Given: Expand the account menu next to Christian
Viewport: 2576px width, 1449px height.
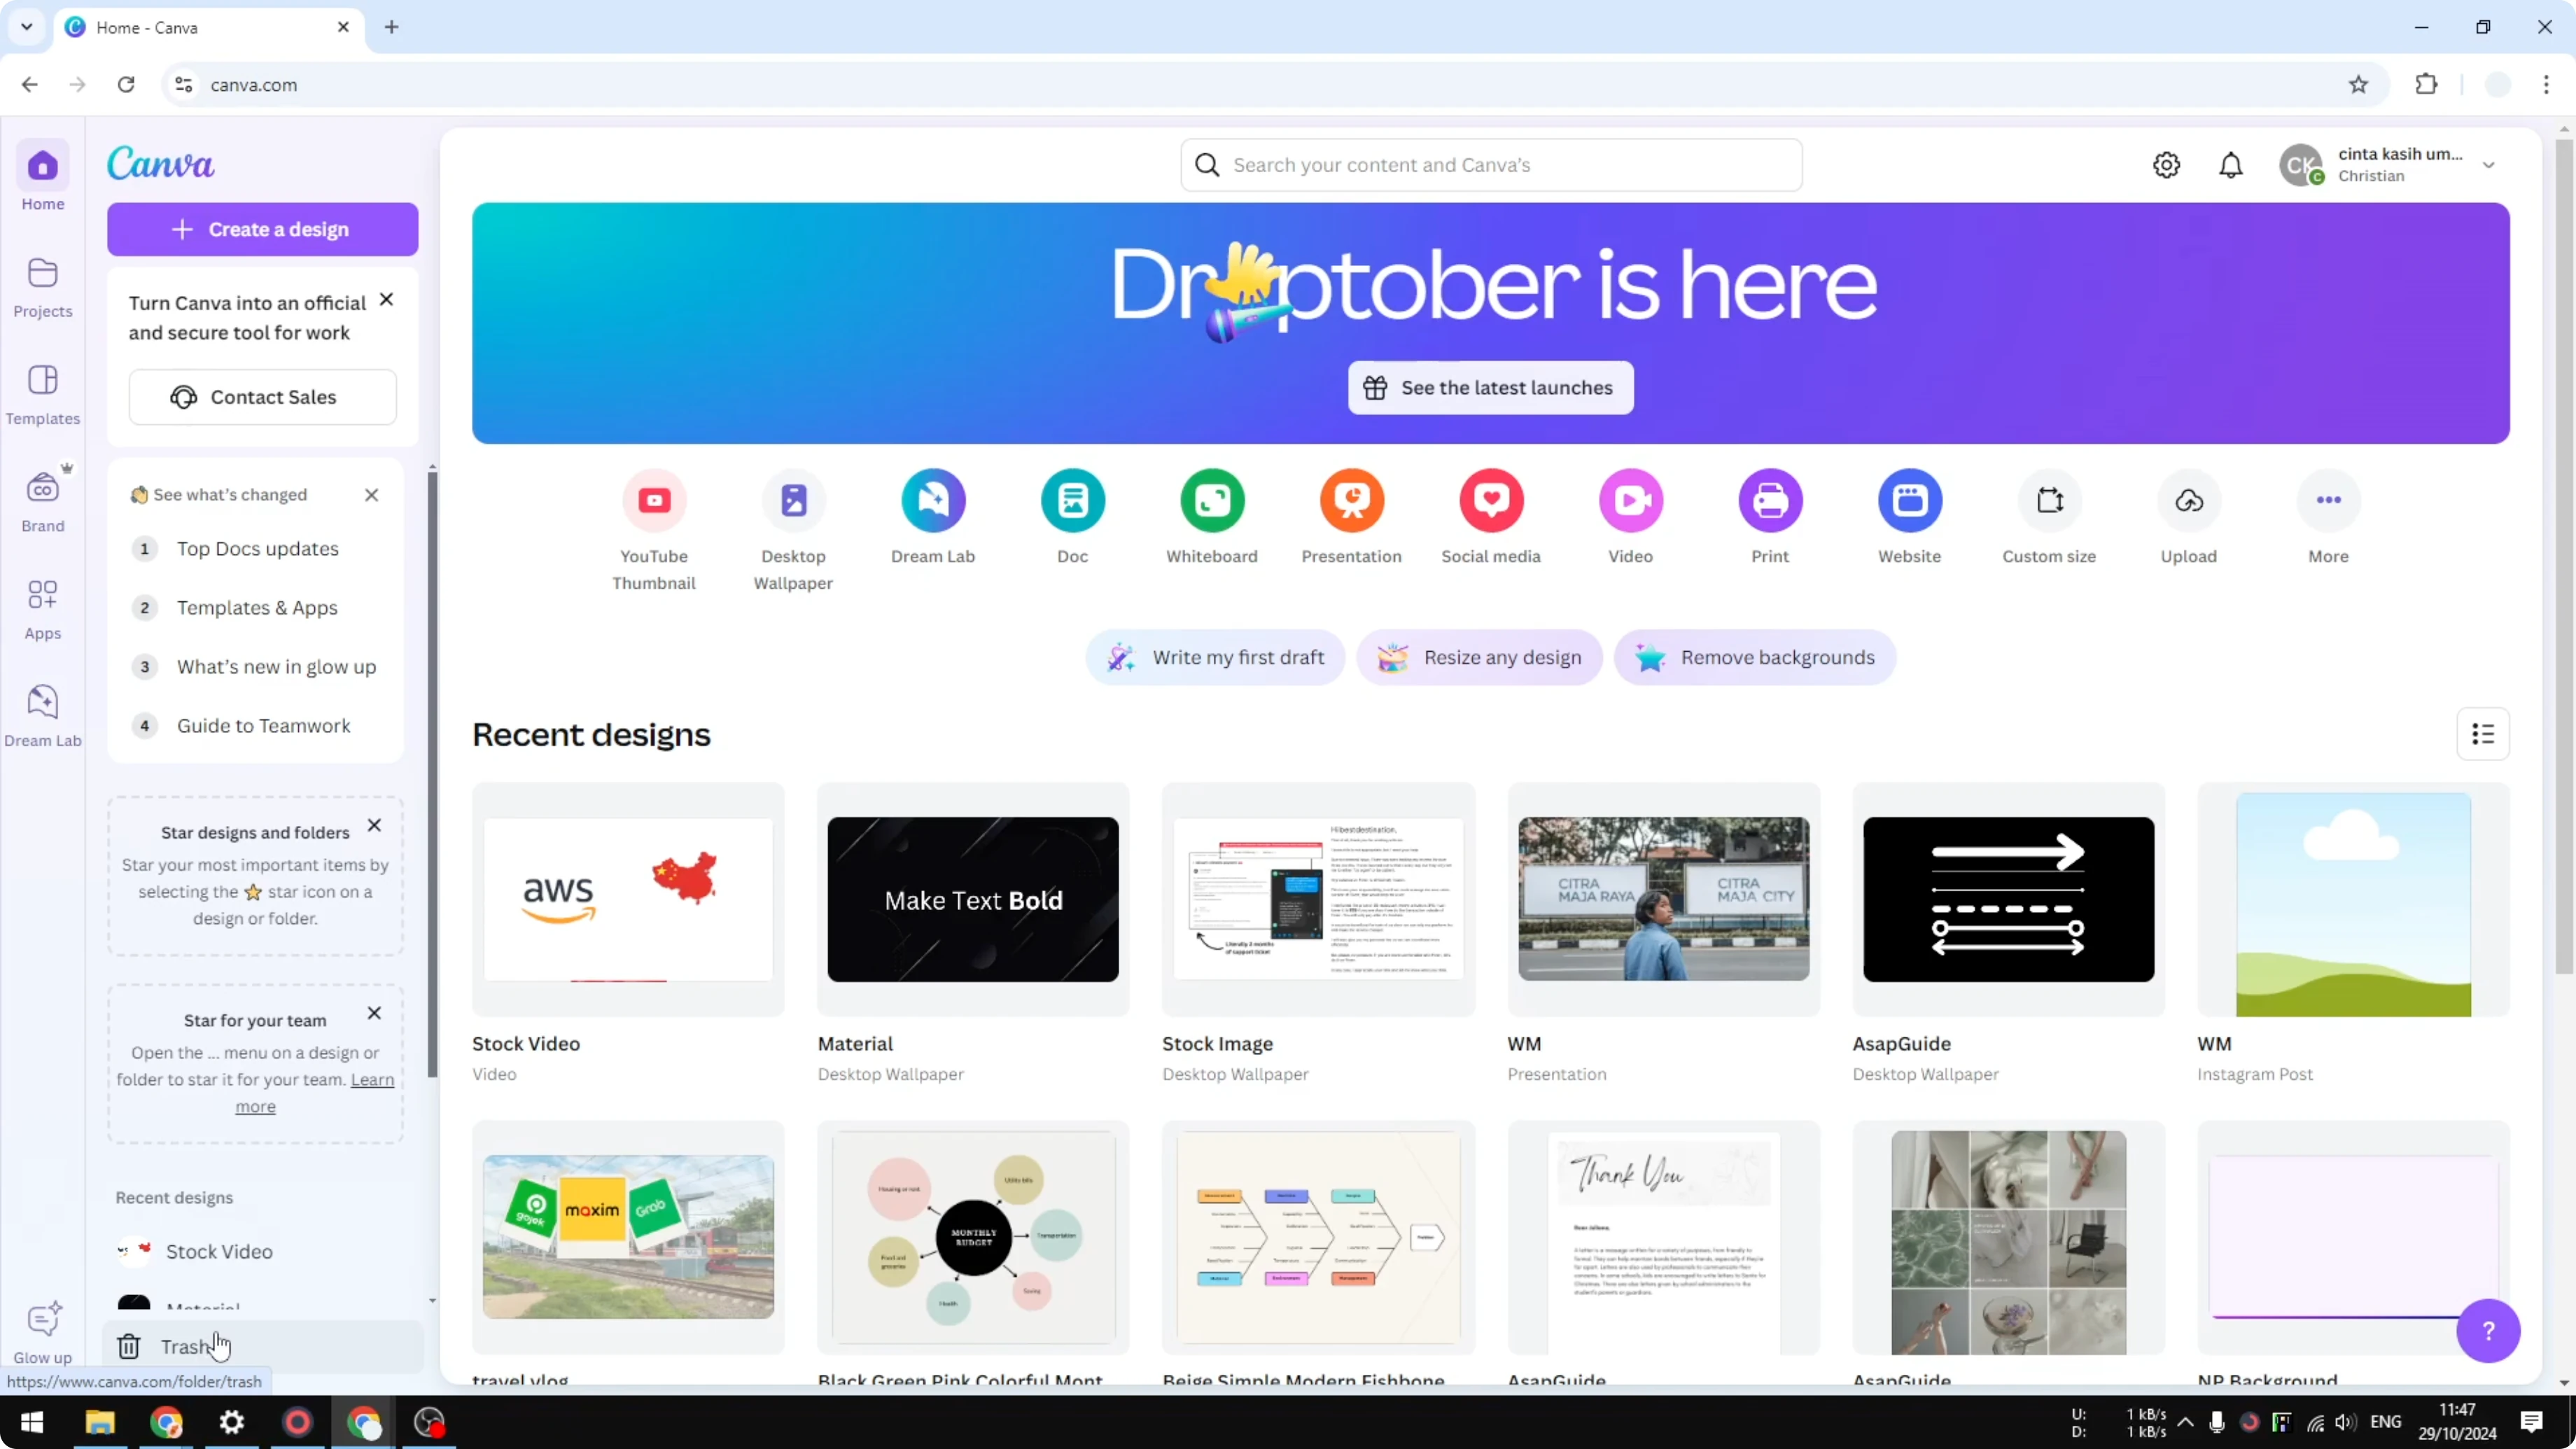Looking at the screenshot, I should [2489, 165].
